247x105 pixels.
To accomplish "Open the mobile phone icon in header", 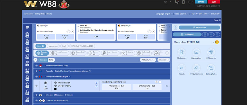I will click(183, 2).
